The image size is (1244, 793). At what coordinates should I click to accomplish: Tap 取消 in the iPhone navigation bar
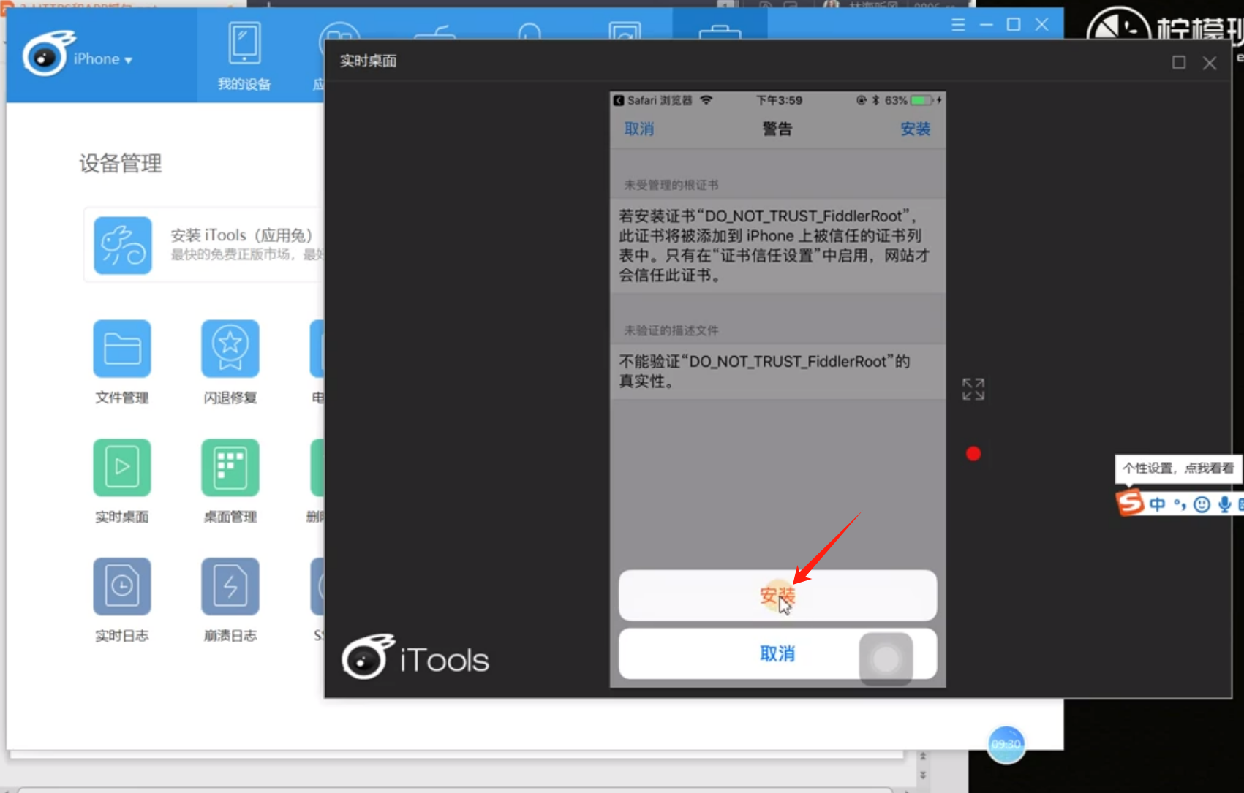pos(639,129)
